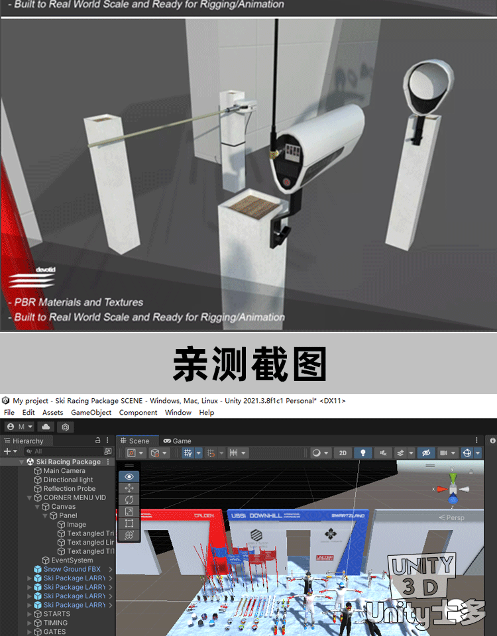Open the Scene view three-dot options menu
This screenshot has width=497, height=636.
[x=476, y=440]
